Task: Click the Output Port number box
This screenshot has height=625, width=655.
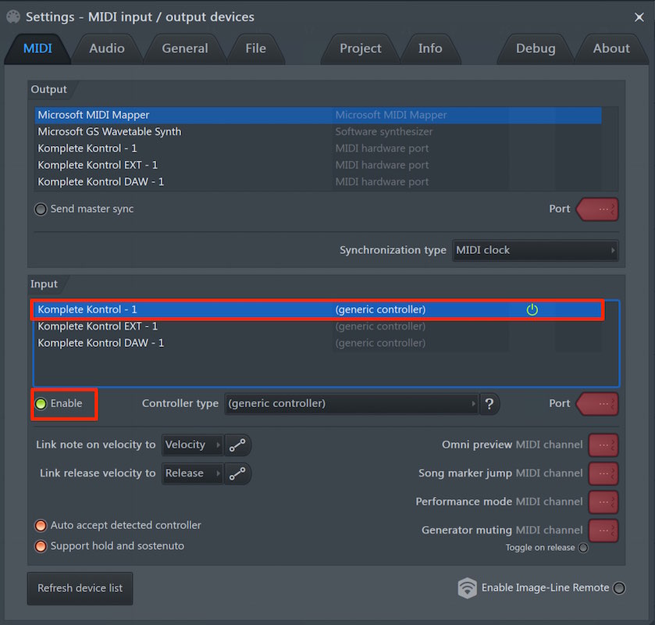Action: pos(597,209)
